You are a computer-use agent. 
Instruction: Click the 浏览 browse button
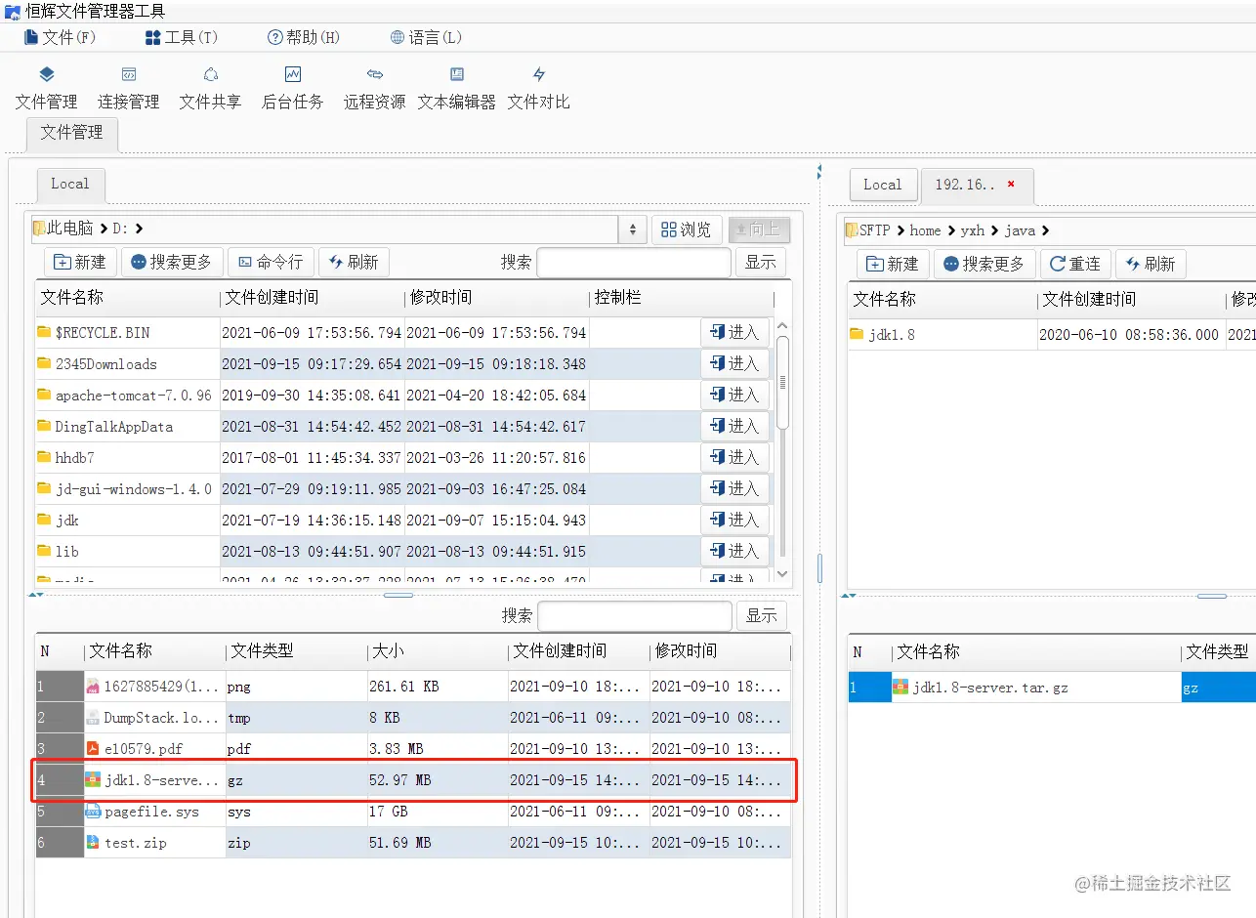(687, 229)
